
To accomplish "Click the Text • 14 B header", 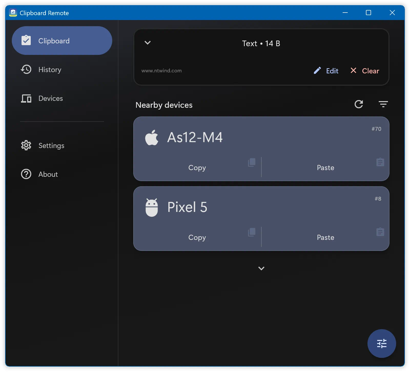I will [261, 43].
